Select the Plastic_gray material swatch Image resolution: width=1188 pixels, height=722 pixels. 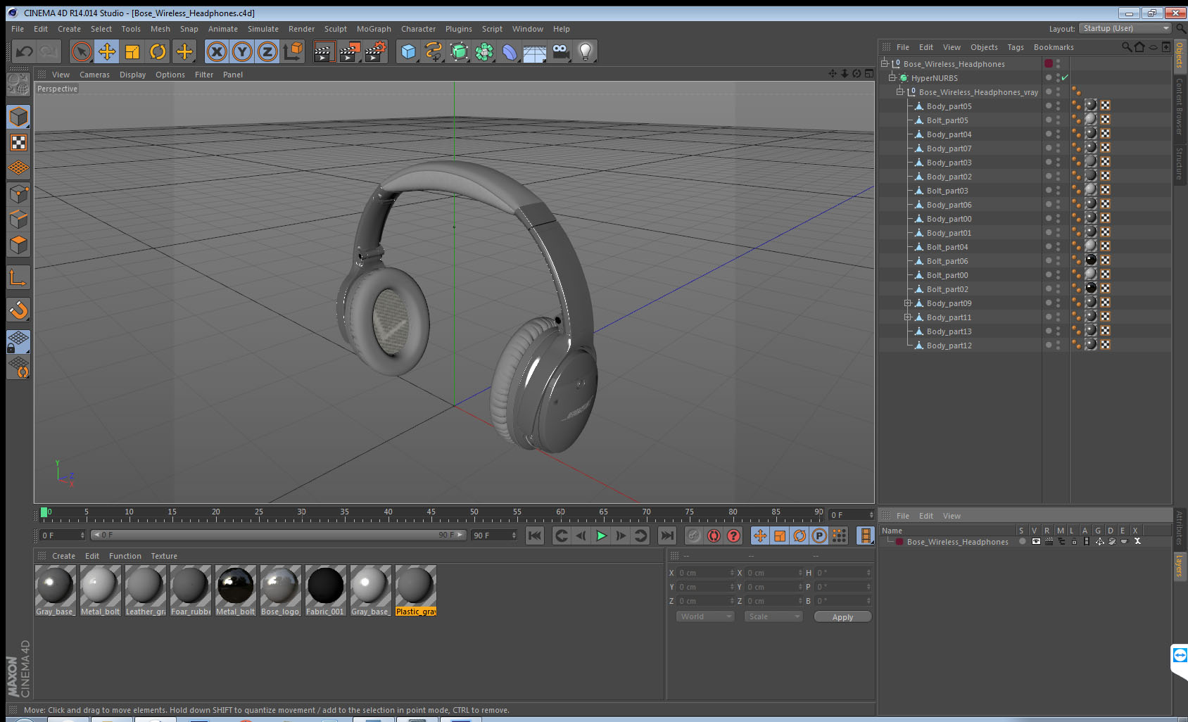[x=415, y=590]
